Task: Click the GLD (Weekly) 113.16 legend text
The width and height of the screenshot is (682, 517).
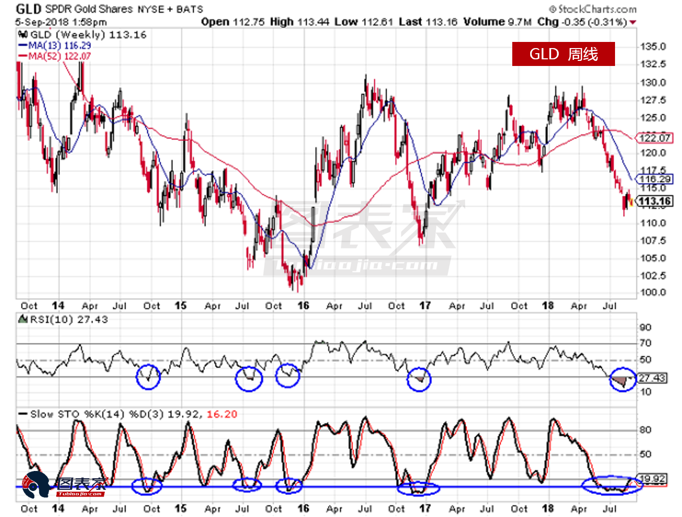Action: click(x=88, y=35)
